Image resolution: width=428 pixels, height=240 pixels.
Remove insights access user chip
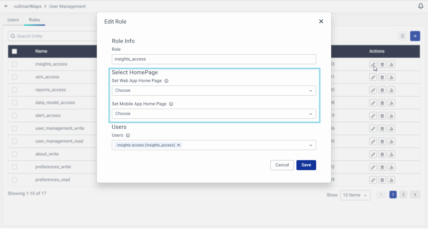pos(179,145)
